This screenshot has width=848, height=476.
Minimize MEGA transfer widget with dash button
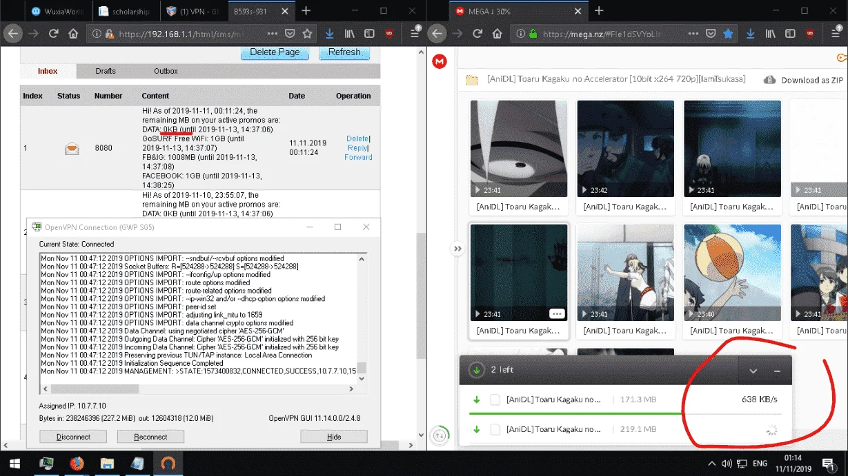point(777,371)
